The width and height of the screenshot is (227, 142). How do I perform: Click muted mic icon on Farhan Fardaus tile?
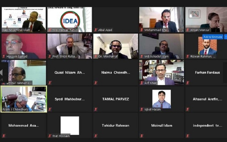188,83
